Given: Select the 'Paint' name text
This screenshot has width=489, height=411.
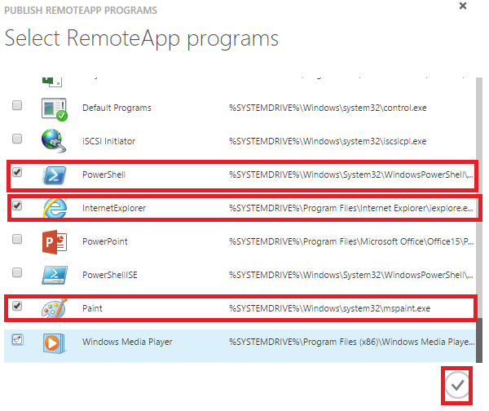Looking at the screenshot, I should click(92, 308).
